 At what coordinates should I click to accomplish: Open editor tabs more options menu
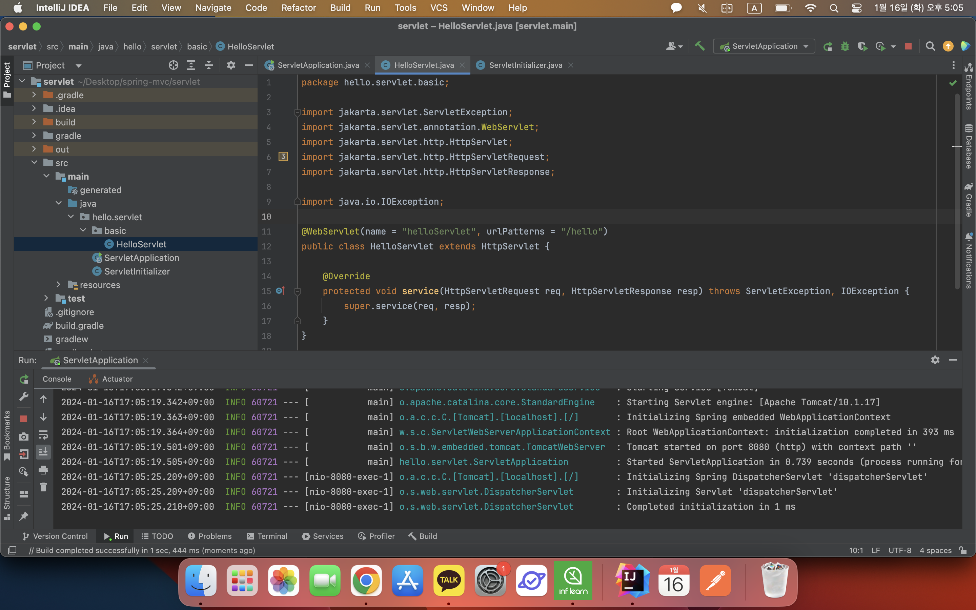tap(953, 65)
